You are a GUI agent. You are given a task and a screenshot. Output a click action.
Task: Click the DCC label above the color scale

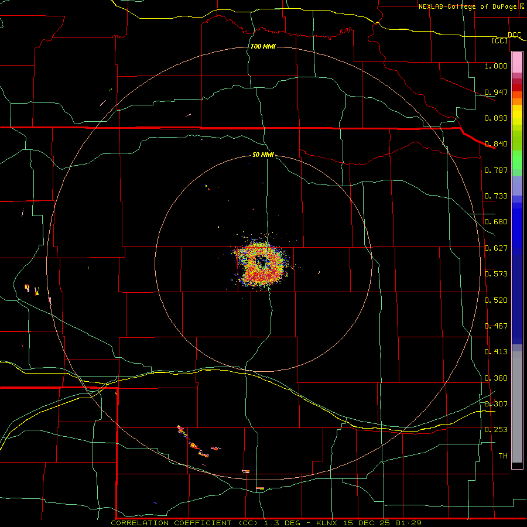514,35
